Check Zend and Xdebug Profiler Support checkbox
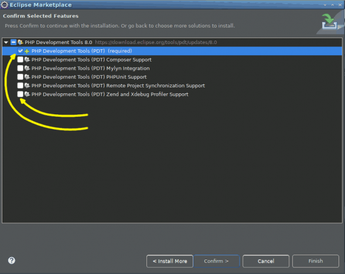The width and height of the screenshot is (345, 274). [x=21, y=94]
